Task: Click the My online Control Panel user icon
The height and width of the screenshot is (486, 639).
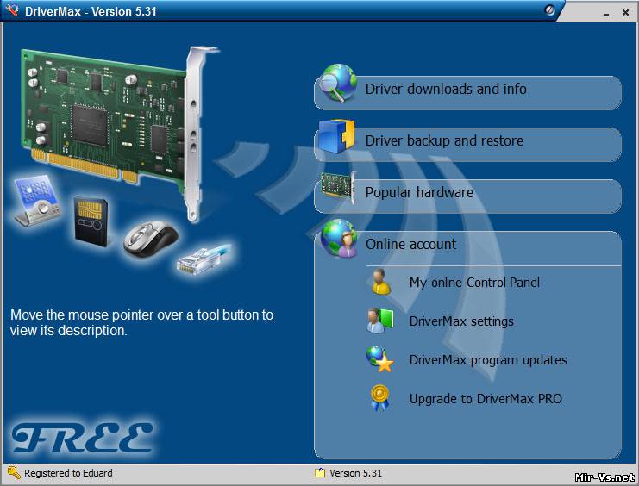Action: click(x=379, y=282)
